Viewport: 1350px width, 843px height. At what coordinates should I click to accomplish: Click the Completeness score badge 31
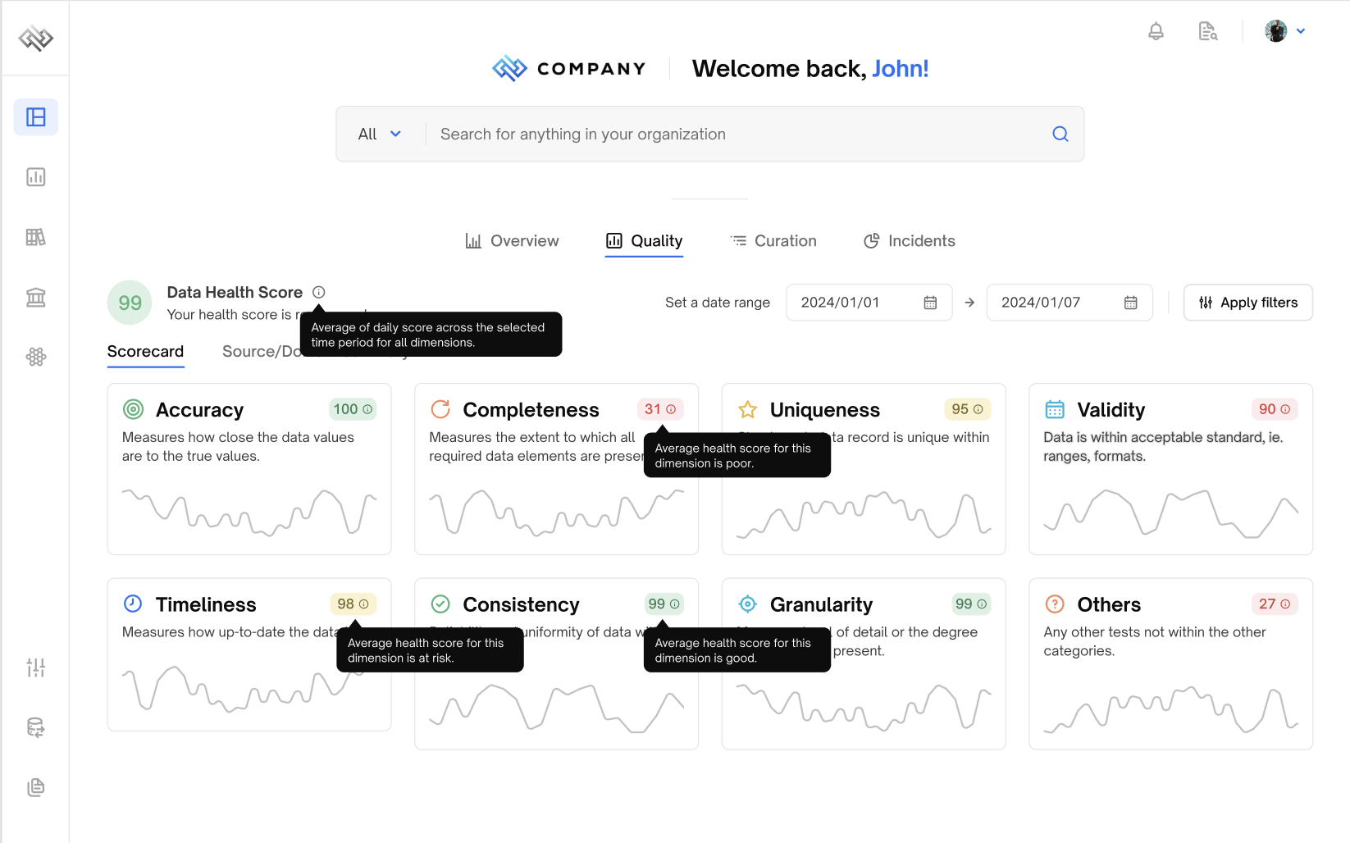point(660,409)
